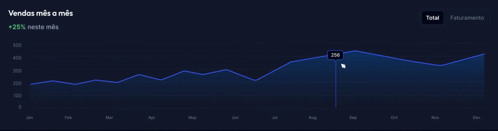This screenshot has width=498, height=131.
Task: Click the 500 y-axis label
Action: [17, 45]
